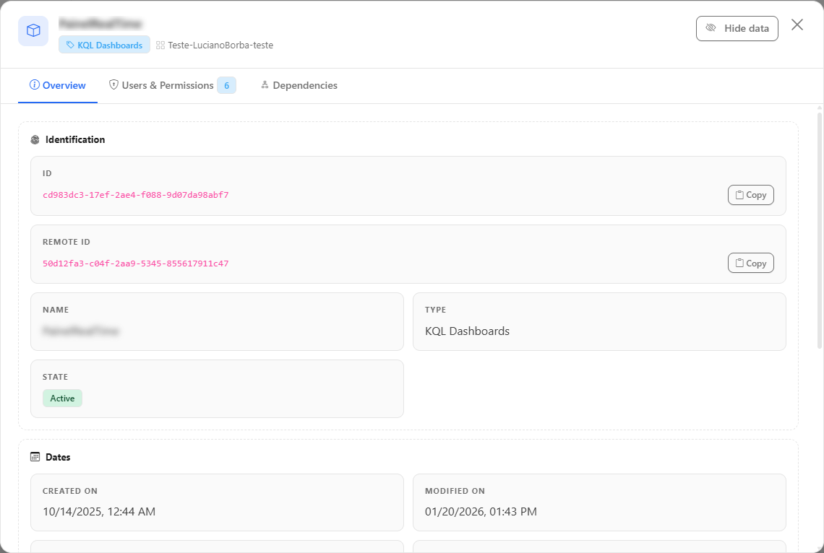Viewport: 824px width, 553px height.
Task: Close the details dialog with X
Action: 797,25
